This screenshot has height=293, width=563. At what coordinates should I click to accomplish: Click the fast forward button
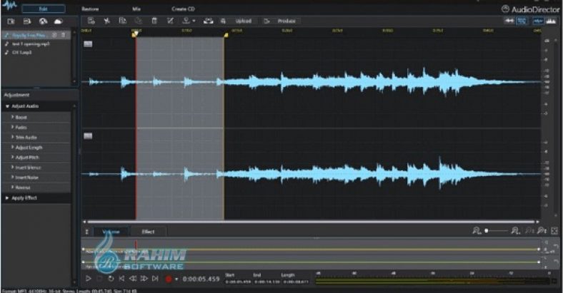point(144,278)
